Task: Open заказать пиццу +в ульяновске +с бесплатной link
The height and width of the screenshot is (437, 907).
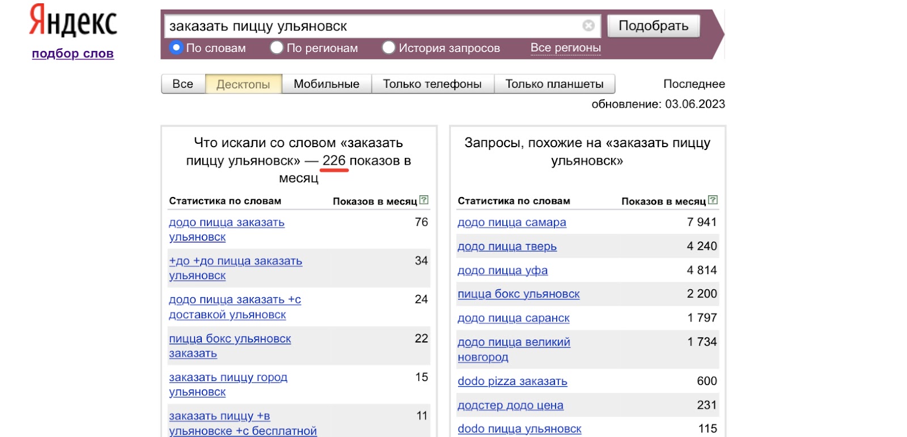Action: pos(243,423)
